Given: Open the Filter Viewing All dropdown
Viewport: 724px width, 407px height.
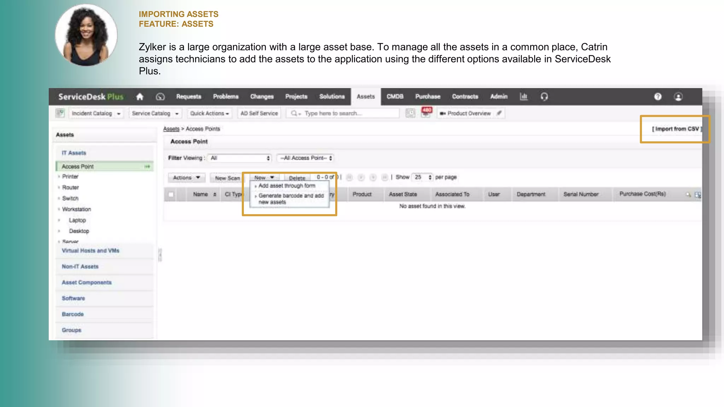Looking at the screenshot, I should coord(240,158).
